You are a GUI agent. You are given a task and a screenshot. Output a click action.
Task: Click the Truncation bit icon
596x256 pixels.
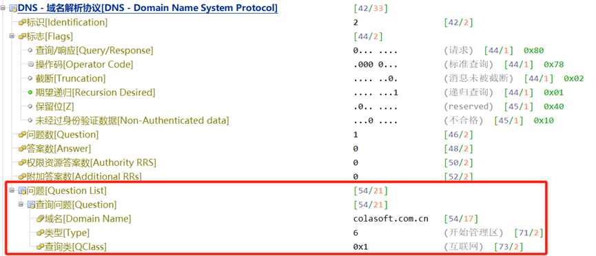point(30,78)
